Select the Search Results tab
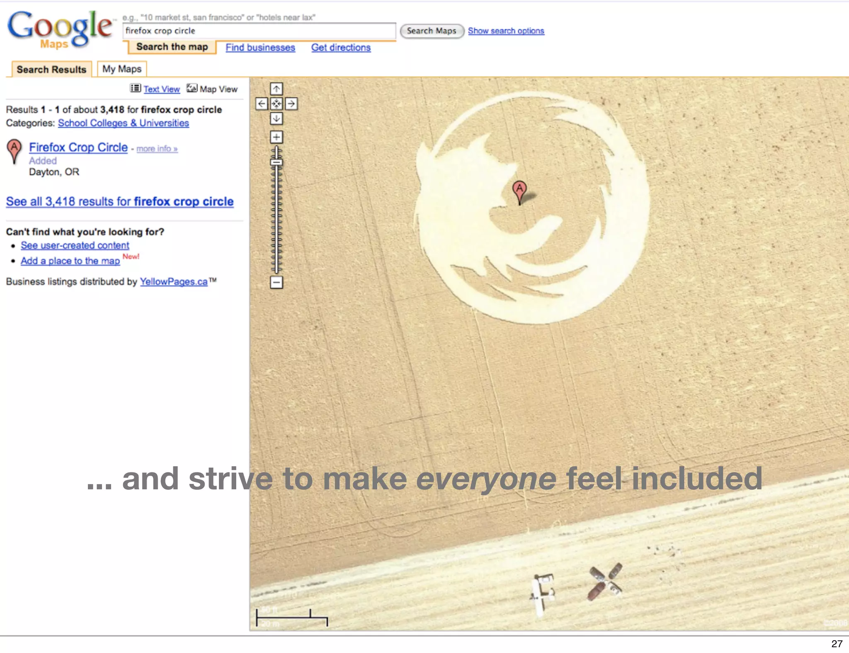The height and width of the screenshot is (653, 849). [51, 69]
